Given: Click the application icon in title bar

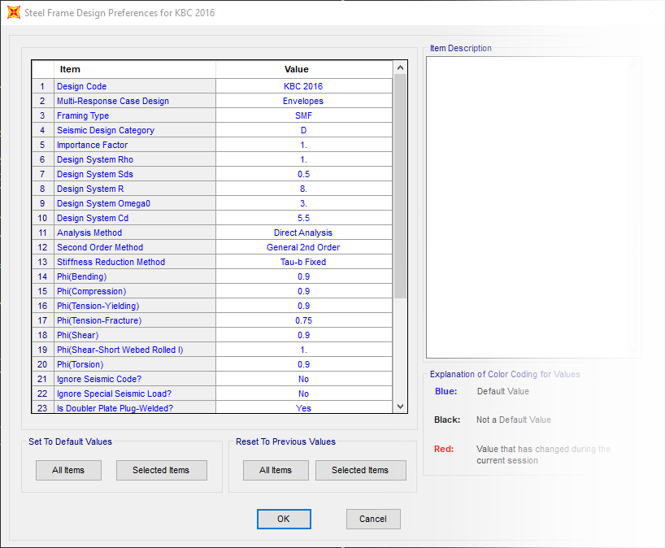Looking at the screenshot, I should click(13, 13).
